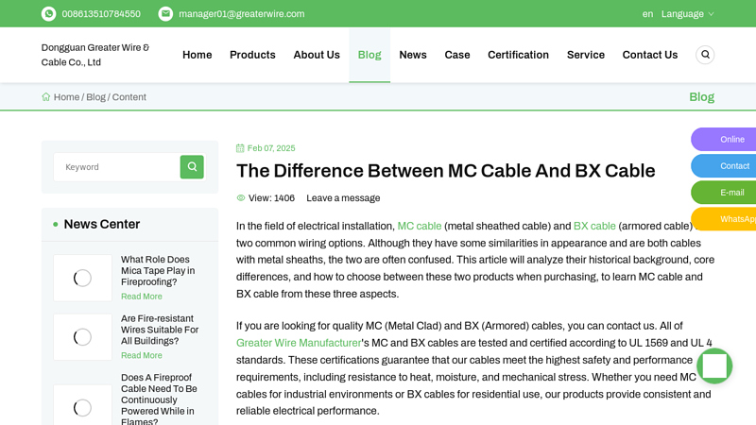
Task: Open 'Are Fire-resistant Wires Suitable' article
Action: point(160,330)
